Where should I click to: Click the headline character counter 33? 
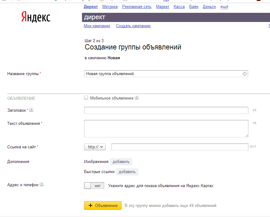254,110
